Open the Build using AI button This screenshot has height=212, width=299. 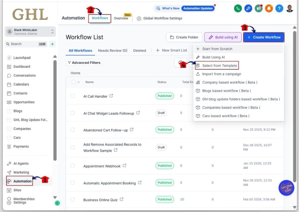tap(223, 37)
